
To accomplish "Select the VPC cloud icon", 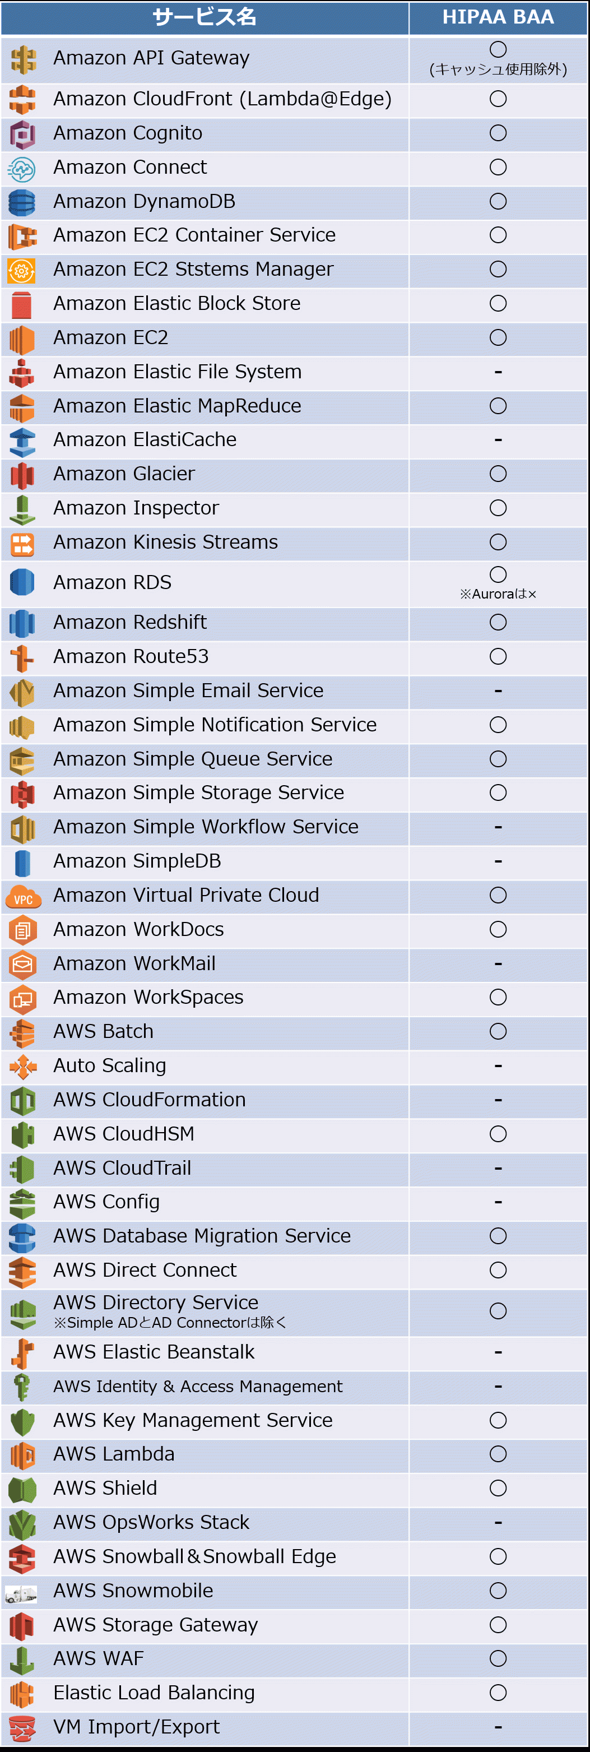I will pos(23,896).
